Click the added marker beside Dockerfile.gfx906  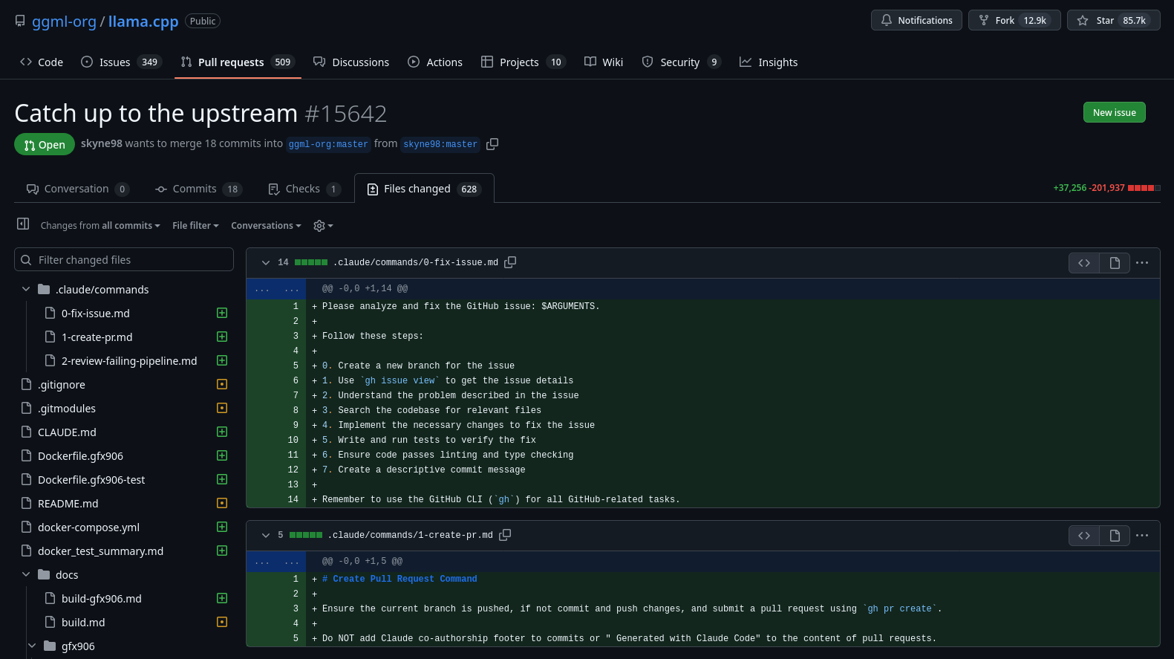222,456
